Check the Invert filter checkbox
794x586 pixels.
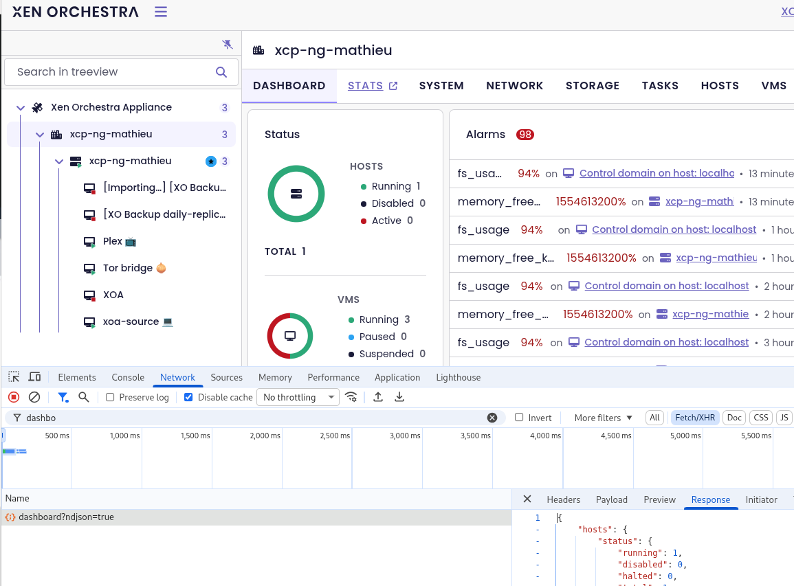point(519,418)
